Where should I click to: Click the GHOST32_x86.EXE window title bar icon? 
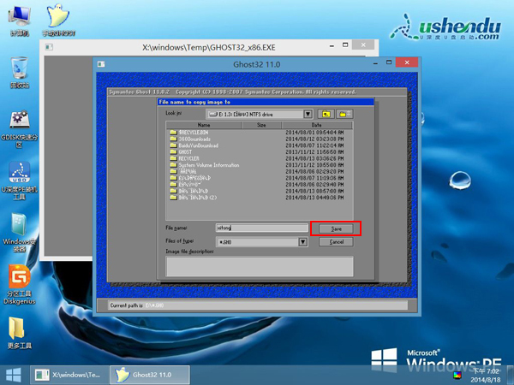[x=49, y=47]
